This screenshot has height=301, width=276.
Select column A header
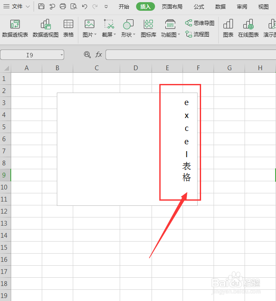(27, 68)
